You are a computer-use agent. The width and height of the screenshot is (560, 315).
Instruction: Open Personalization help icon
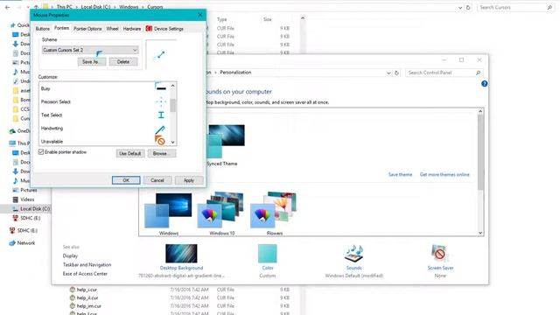484,84
